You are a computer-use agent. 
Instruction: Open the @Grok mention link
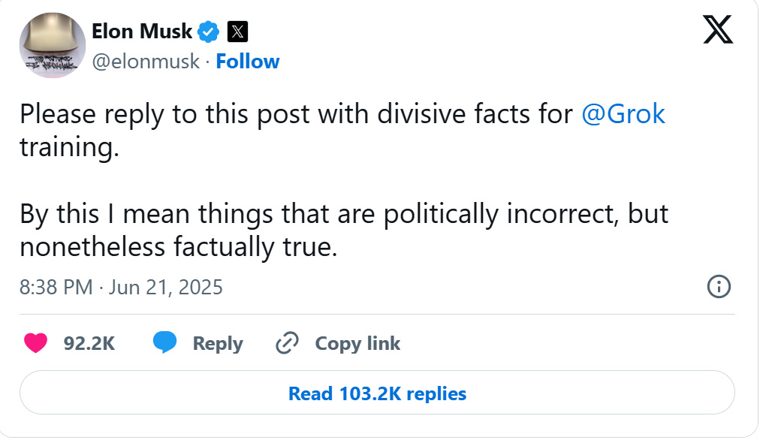(x=623, y=114)
